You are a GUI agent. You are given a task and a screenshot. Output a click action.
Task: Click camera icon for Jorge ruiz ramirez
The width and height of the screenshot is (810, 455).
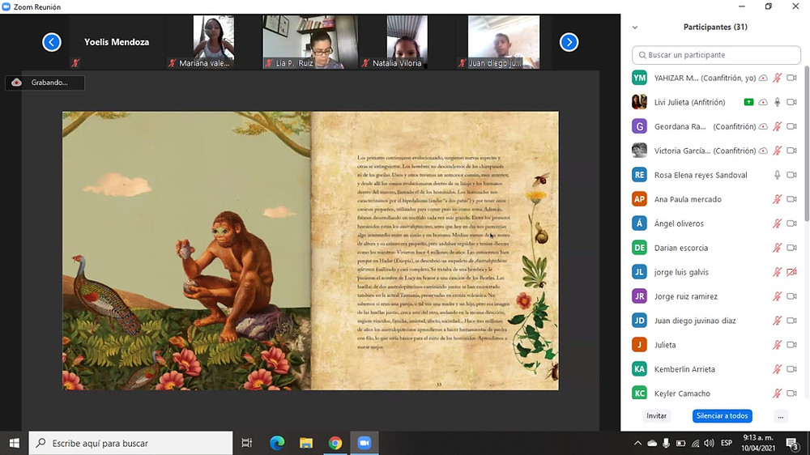coord(791,296)
